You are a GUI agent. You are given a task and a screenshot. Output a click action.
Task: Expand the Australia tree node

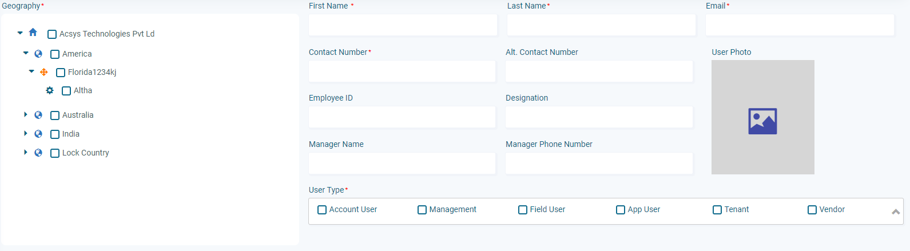(26, 114)
